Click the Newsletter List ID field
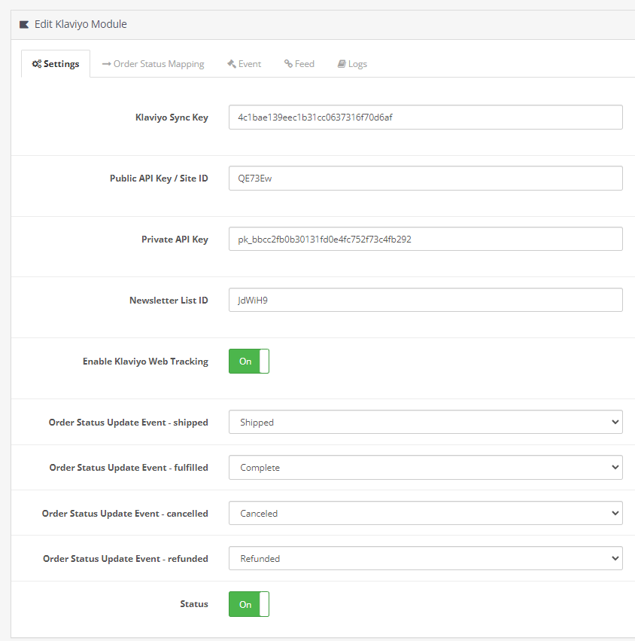The height and width of the screenshot is (641, 635). click(x=426, y=300)
